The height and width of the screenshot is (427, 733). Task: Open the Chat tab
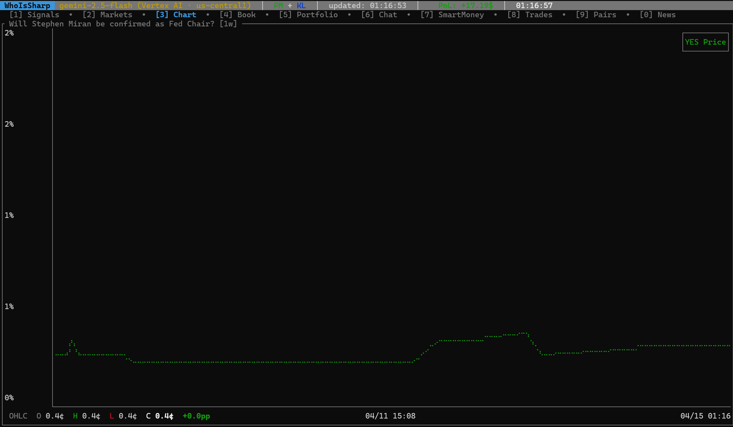coord(379,15)
